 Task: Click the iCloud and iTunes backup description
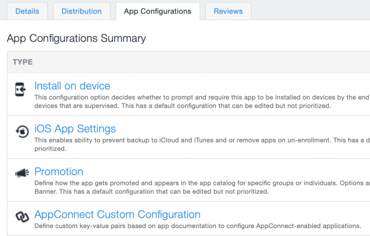click(x=202, y=144)
